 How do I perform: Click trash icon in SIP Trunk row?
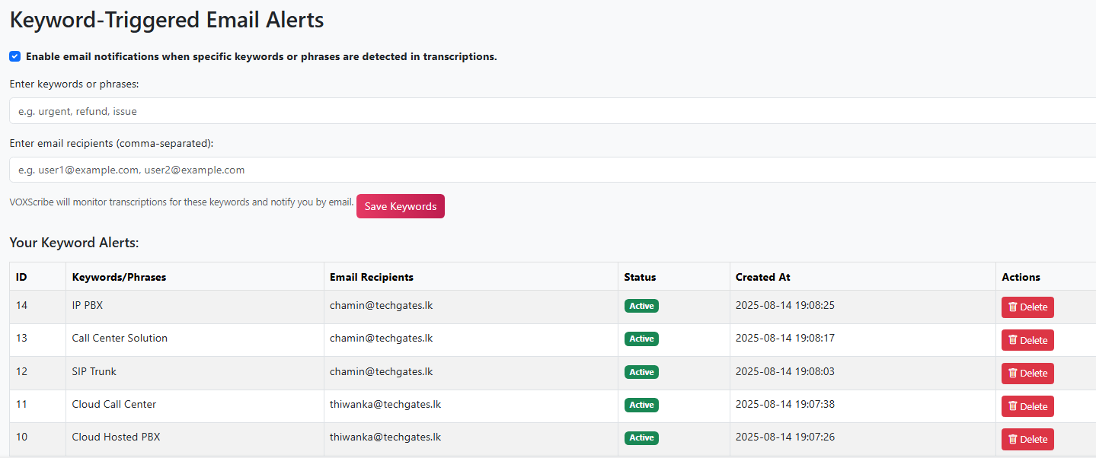[1013, 373]
